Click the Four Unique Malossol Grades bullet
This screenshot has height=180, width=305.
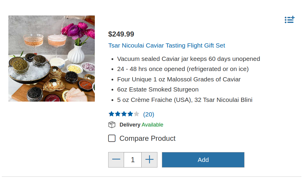coord(179,79)
